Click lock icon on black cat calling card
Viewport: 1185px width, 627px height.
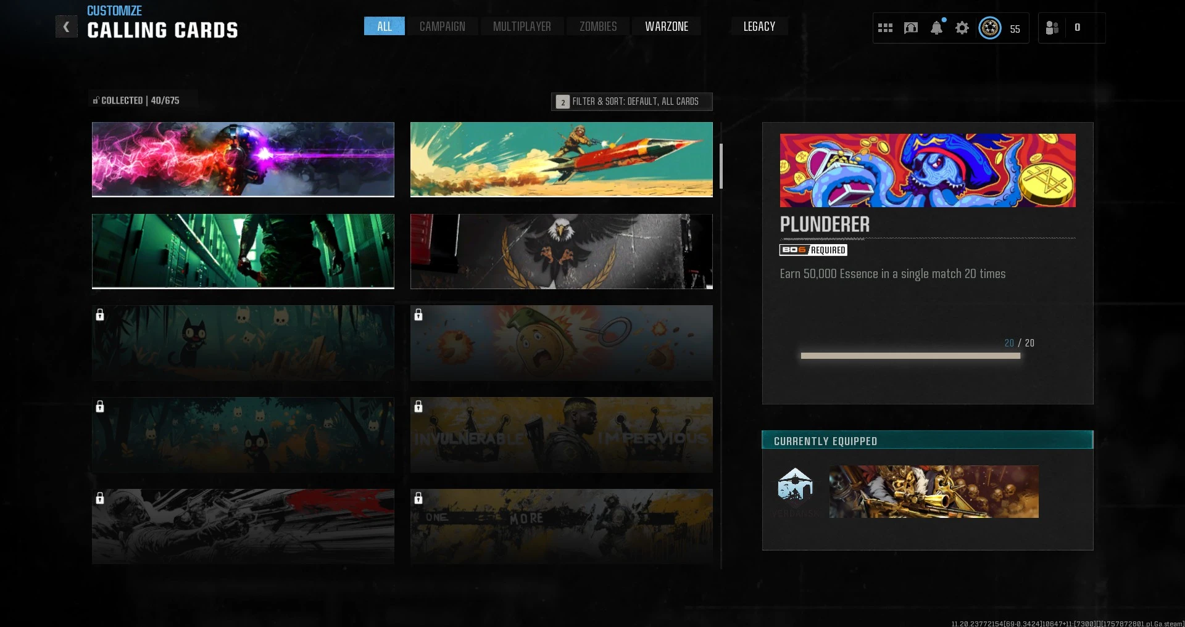point(100,315)
